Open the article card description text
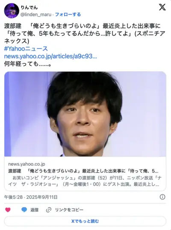Image resolution: width=171 pixels, height=230 pixels. pyautogui.click(x=85, y=181)
